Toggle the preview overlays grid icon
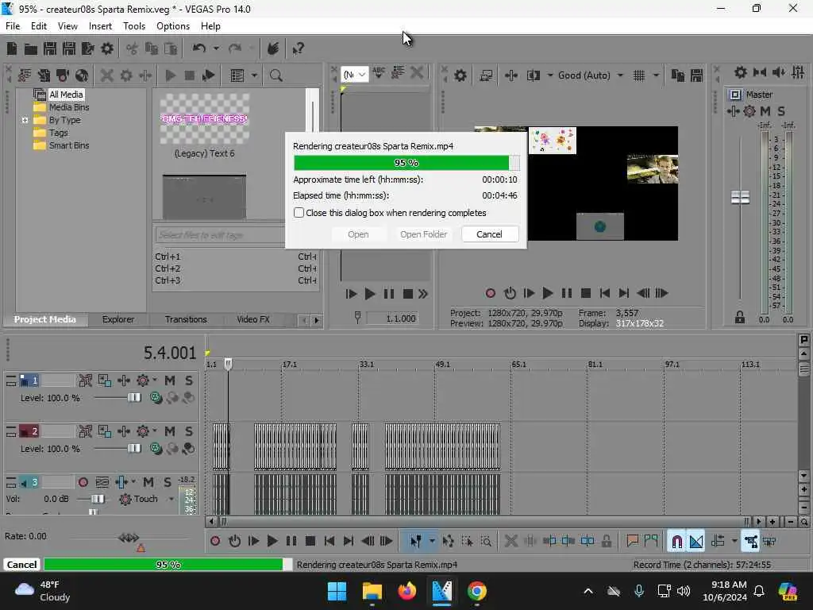The height and width of the screenshot is (610, 813). click(x=639, y=75)
